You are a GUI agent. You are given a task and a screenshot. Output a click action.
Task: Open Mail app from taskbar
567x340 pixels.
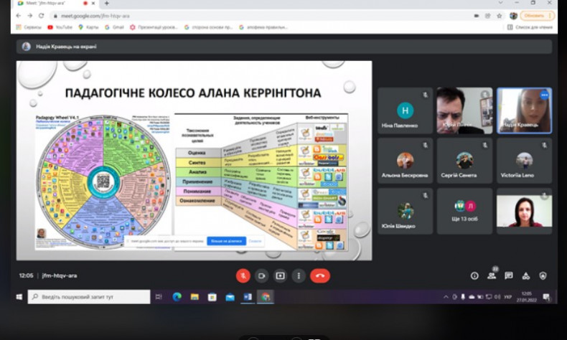[230, 297]
